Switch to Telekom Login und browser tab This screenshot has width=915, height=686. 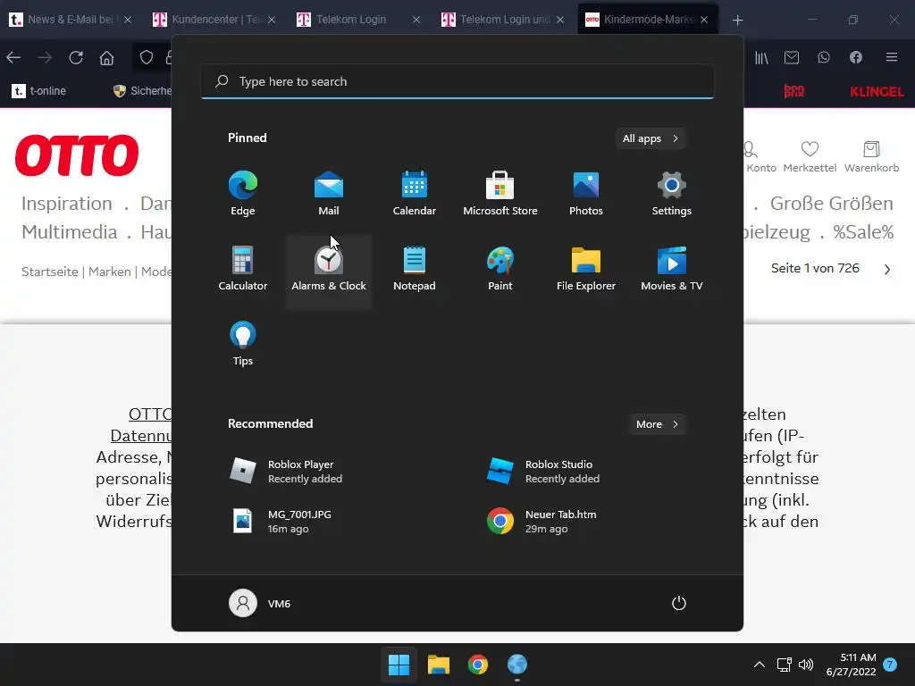point(502,20)
